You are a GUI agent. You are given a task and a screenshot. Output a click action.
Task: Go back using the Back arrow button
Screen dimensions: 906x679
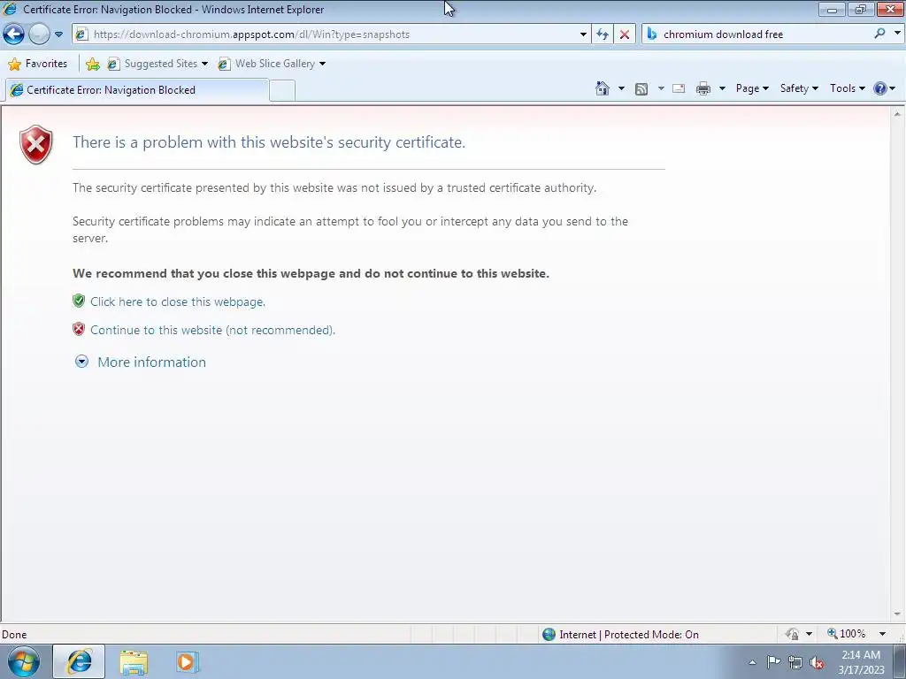14,34
